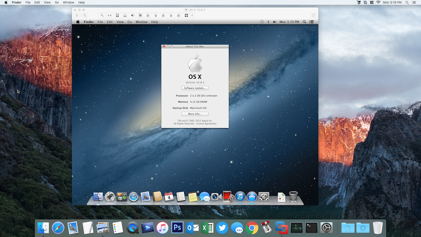This screenshot has height=237, width=421.
Task: Open the guest Edit menu
Action: [110, 22]
